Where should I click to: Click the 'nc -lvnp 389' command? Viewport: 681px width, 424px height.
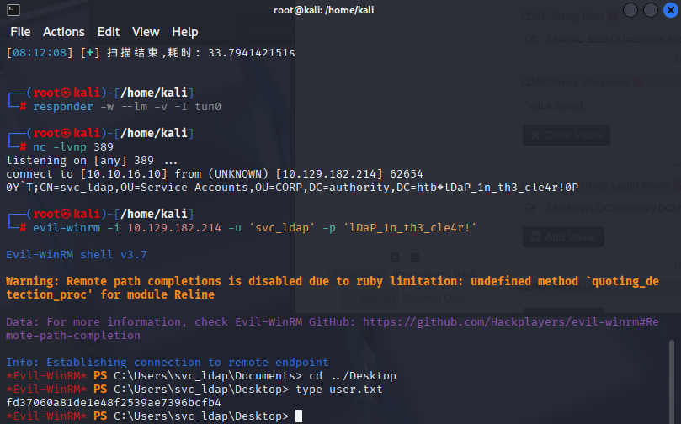click(x=73, y=146)
